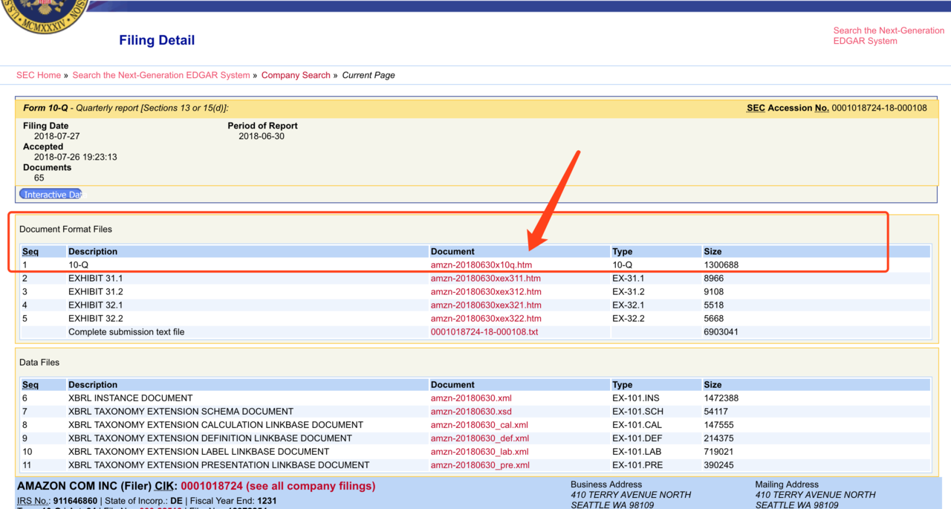Click CIK 0001018724 see all company filings
The width and height of the screenshot is (951, 509).
click(278, 486)
